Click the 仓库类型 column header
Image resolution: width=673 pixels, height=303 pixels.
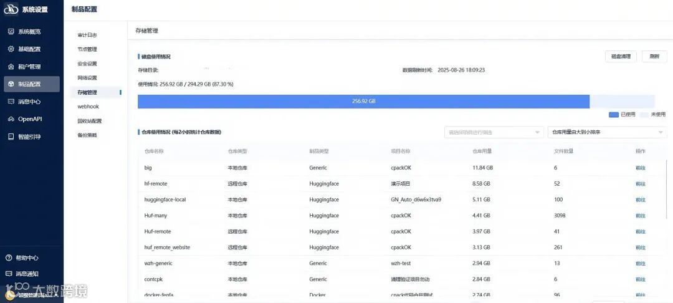click(x=237, y=151)
